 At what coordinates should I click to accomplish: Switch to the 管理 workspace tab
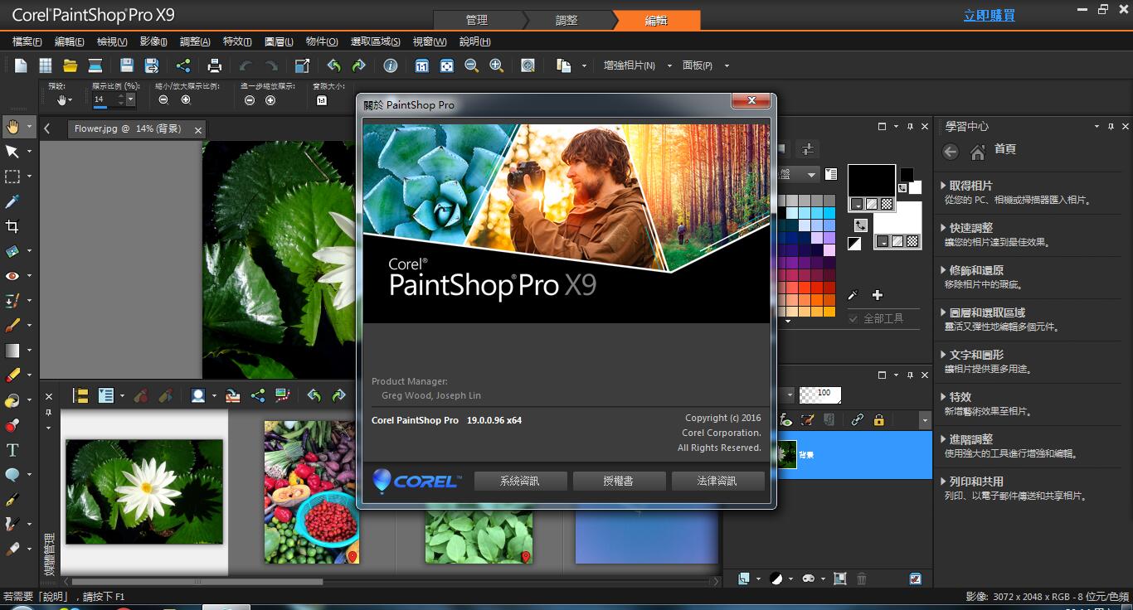(477, 20)
